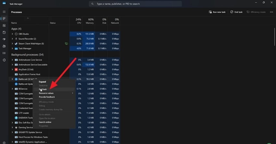This screenshot has width=276, height=144.
Task: Click the Battle.net (32 bit) process icon
Action: click(x=16, y=79)
